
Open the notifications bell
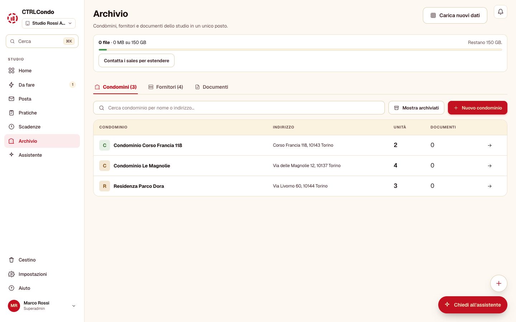click(x=501, y=12)
